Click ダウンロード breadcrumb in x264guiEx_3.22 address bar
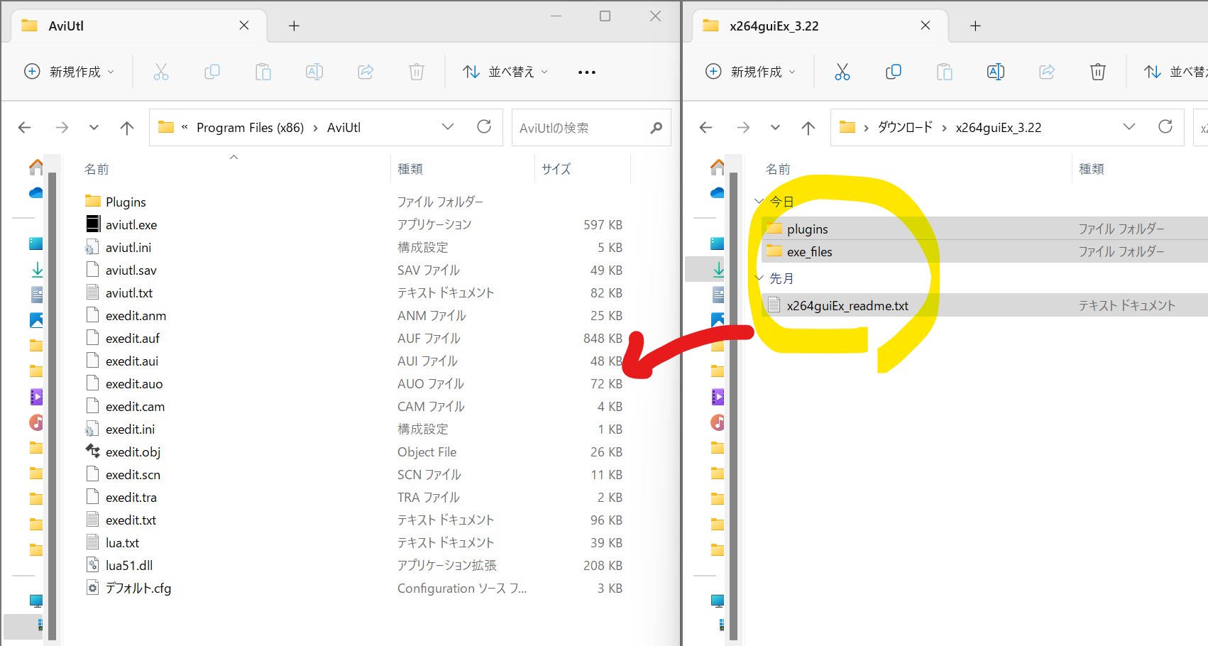 point(905,128)
